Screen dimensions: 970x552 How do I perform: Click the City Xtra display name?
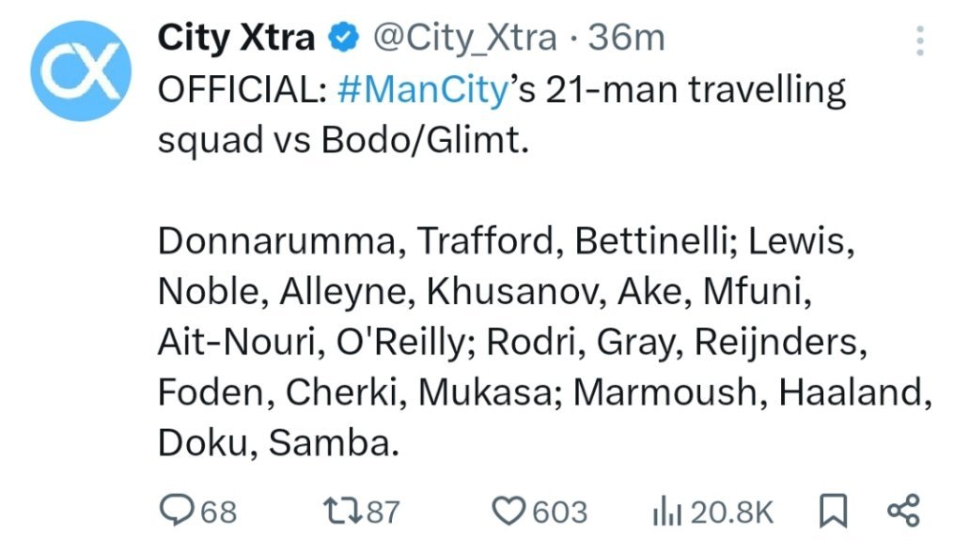pyautogui.click(x=236, y=38)
